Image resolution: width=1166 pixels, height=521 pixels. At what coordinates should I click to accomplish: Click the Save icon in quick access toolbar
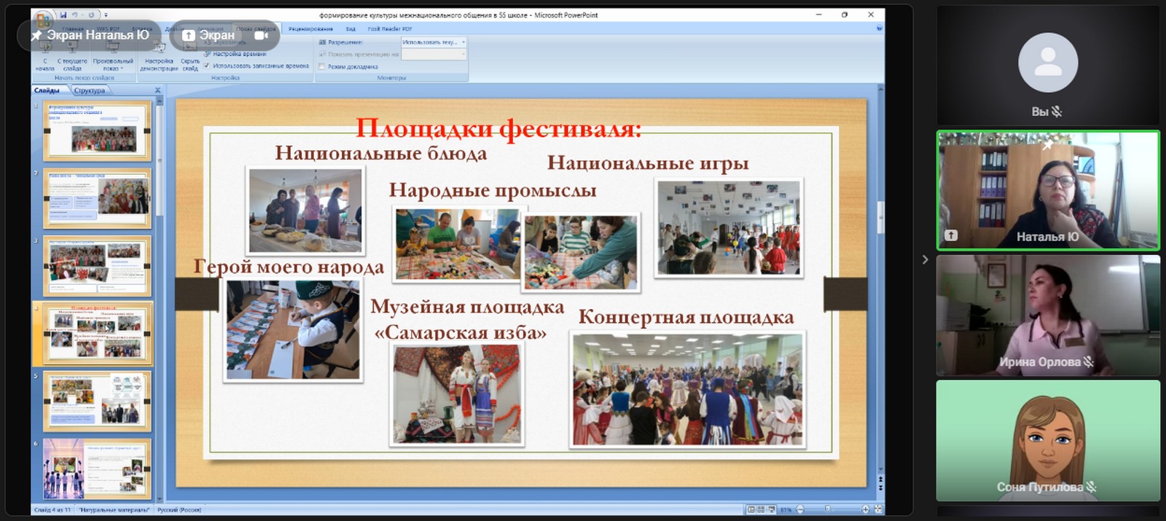point(63,15)
